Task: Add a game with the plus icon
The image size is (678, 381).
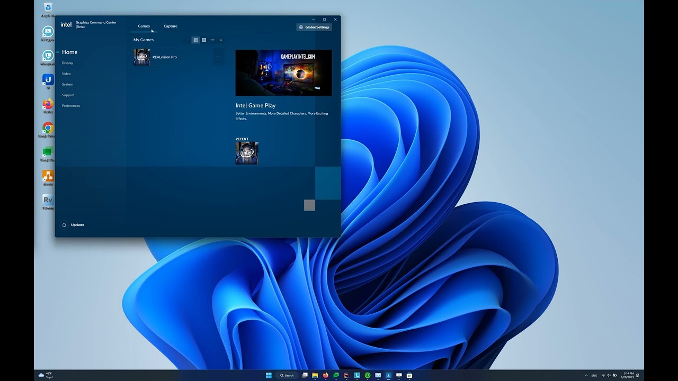Action: (x=221, y=40)
